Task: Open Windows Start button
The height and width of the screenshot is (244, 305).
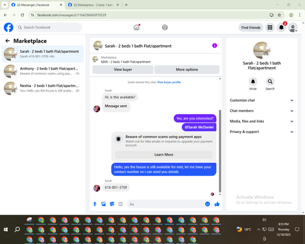Action: (x=5, y=229)
